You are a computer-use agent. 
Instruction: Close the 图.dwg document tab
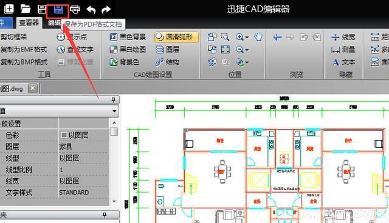(33, 88)
